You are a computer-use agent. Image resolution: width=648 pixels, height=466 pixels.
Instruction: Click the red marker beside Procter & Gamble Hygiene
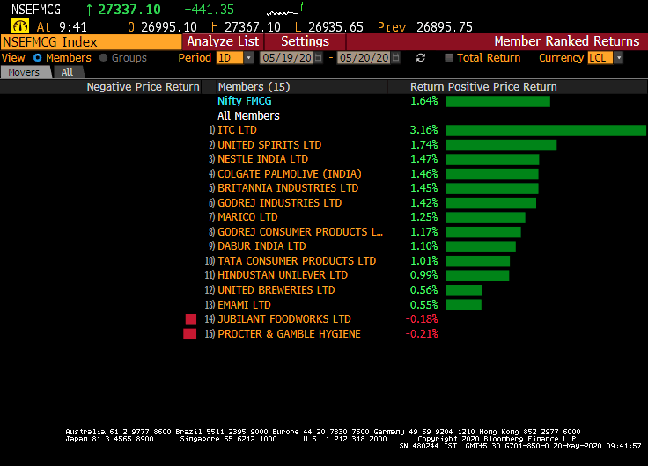point(189,334)
